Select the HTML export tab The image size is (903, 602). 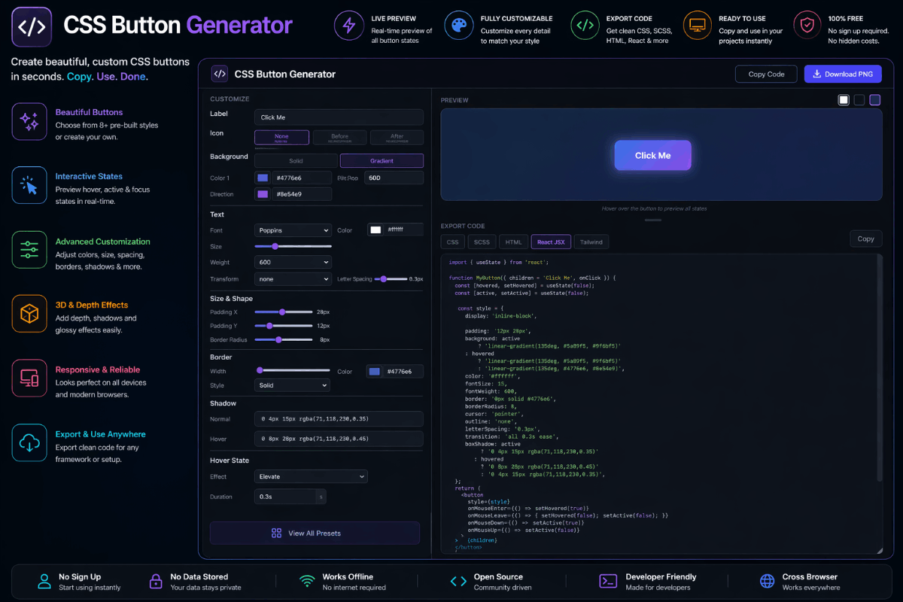pyautogui.click(x=513, y=242)
